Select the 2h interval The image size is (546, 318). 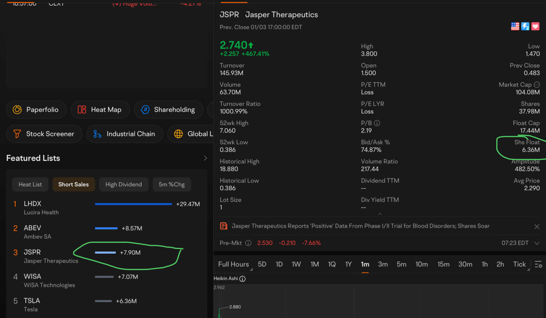coord(500,264)
